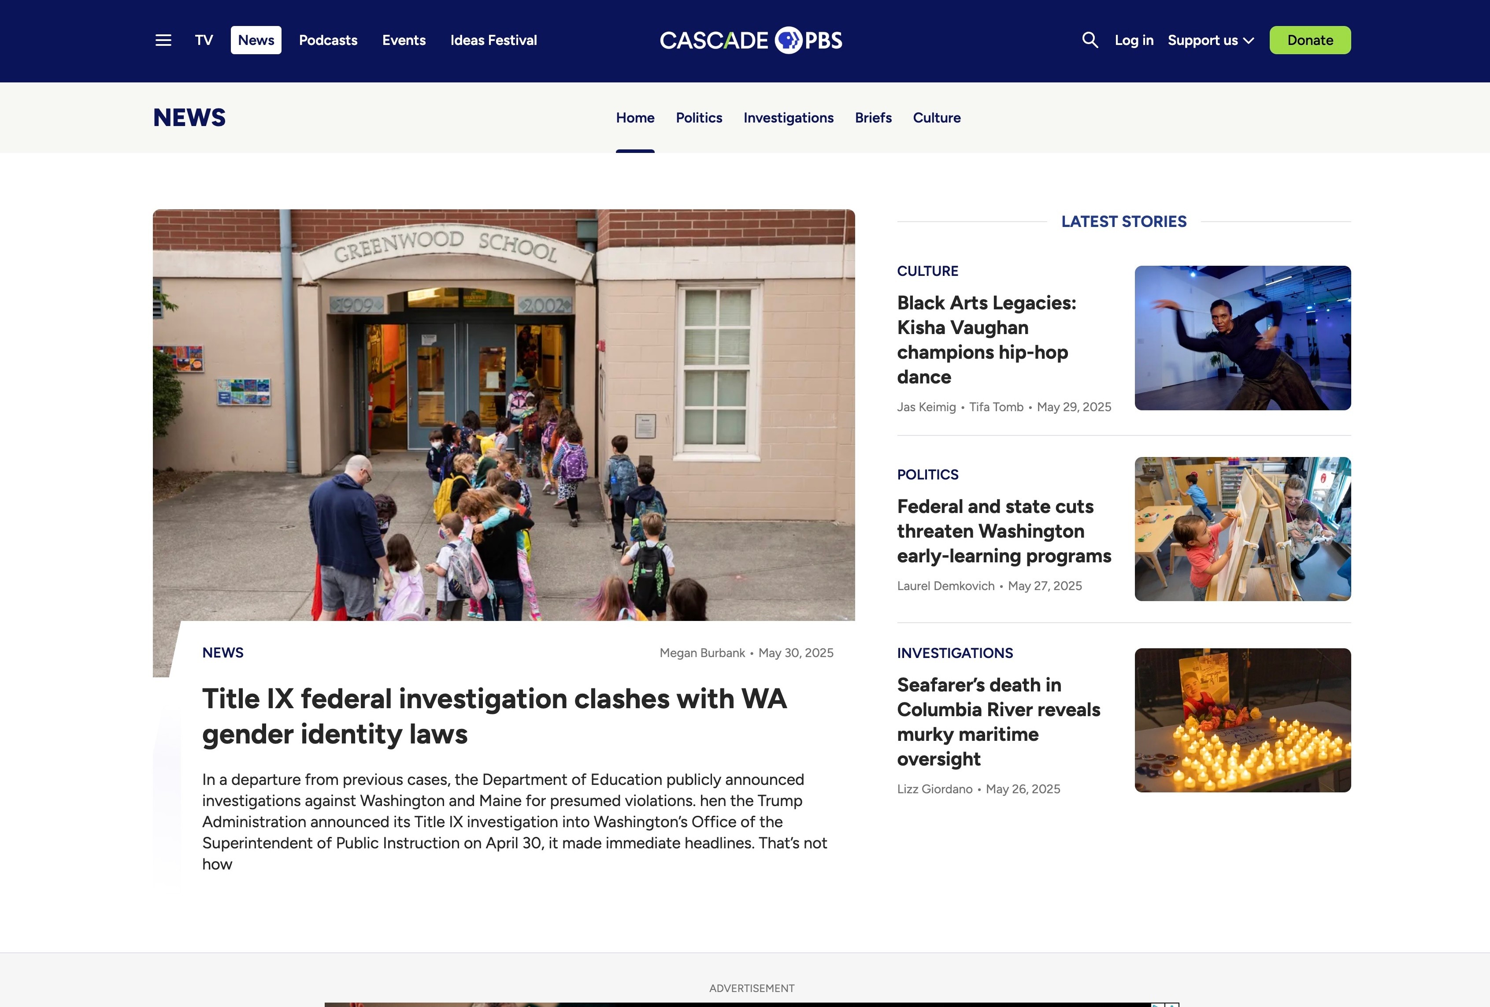
Task: Open the Ideas Festival link
Action: (494, 41)
